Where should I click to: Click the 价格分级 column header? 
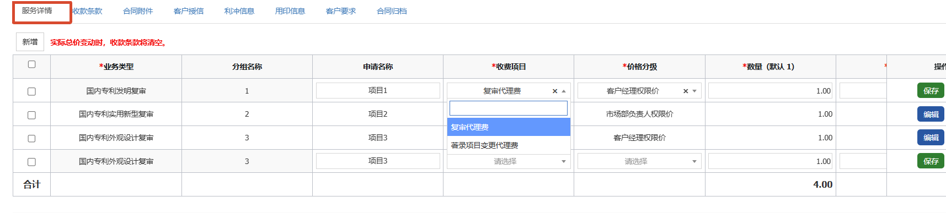(639, 67)
